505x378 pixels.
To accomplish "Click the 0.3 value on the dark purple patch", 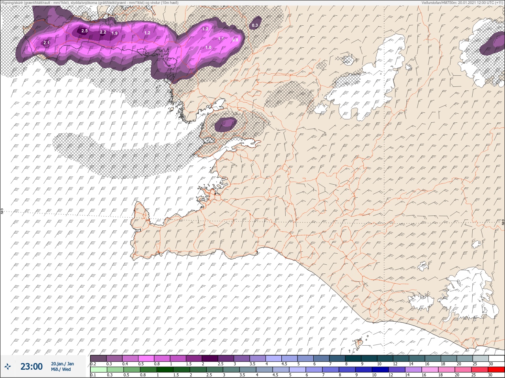I will [x=255, y=25].
